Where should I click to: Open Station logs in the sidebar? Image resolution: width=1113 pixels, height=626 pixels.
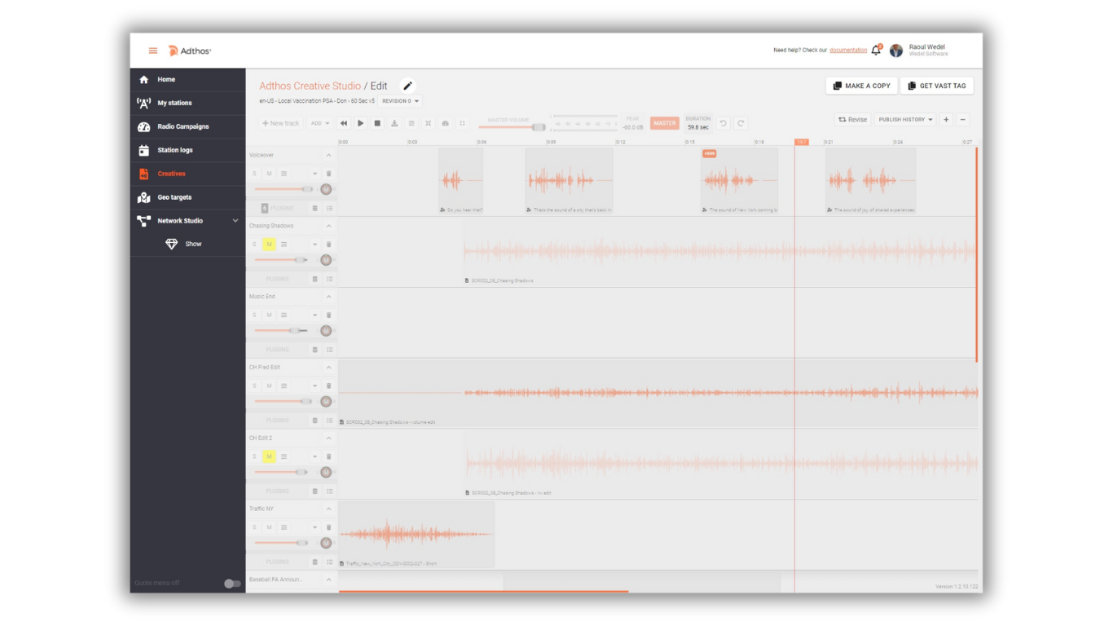[x=187, y=150]
